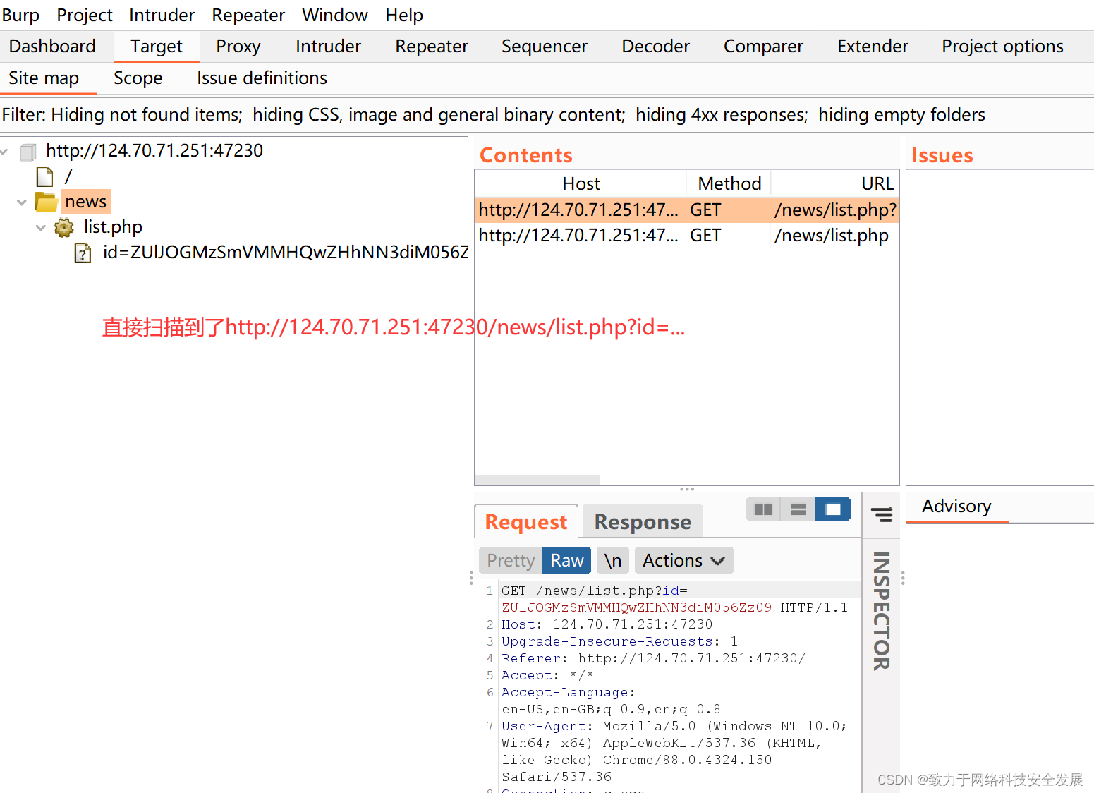The height and width of the screenshot is (793, 1094).
Task: Click the host server icon in site map
Action: (x=29, y=151)
